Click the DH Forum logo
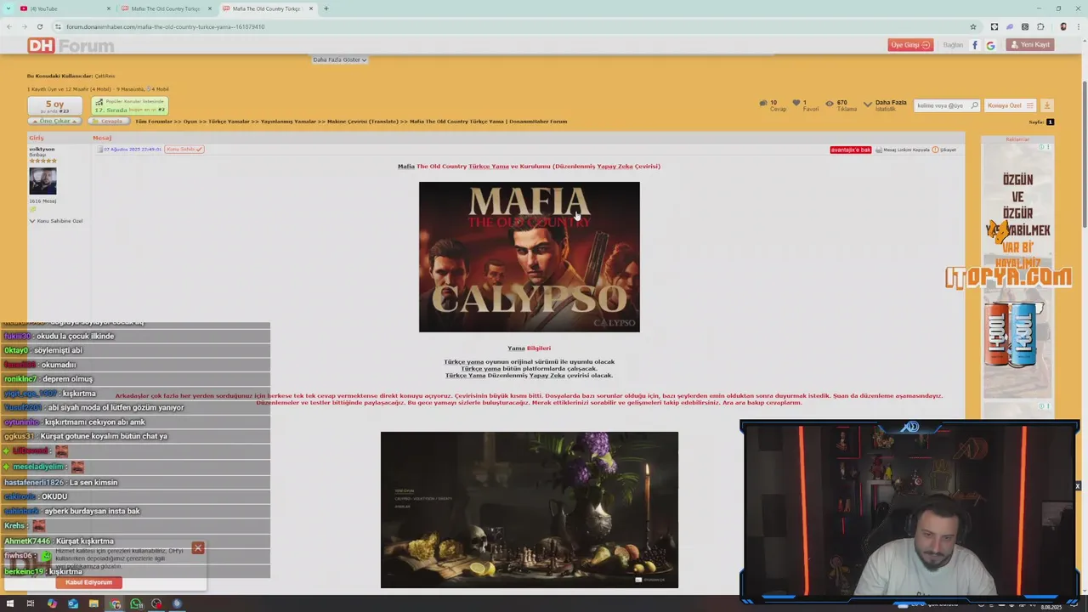This screenshot has width=1088, height=612. 71,46
